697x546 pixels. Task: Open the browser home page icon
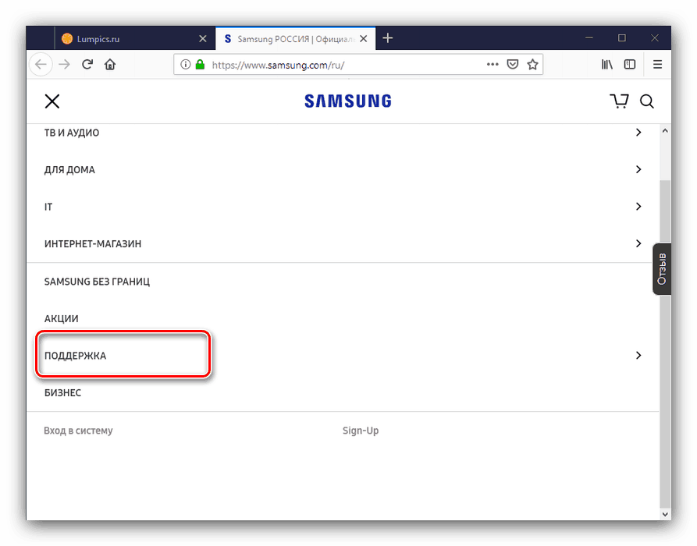[110, 65]
